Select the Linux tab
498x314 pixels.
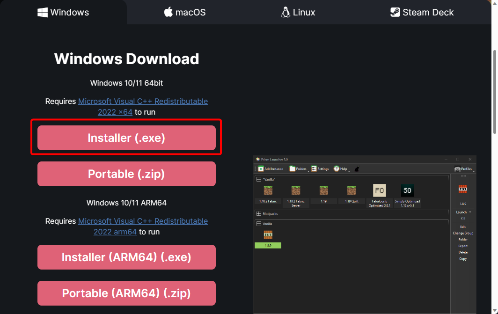coord(298,12)
